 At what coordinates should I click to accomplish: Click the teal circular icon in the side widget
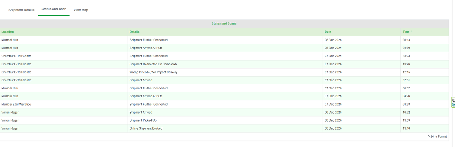[x=453, y=105]
